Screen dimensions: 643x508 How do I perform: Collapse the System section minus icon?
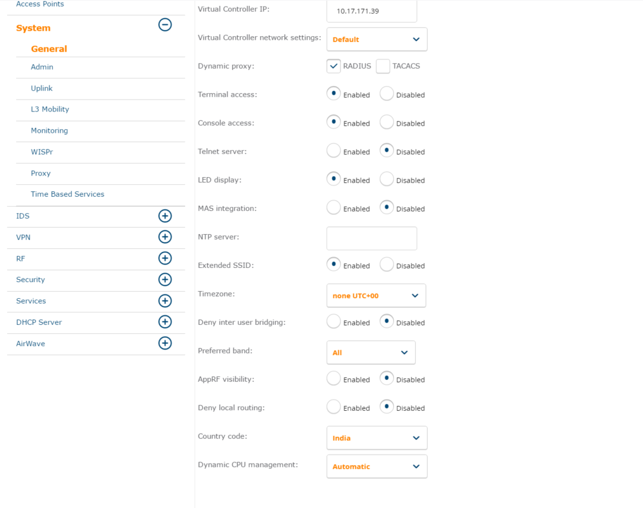[x=165, y=25]
